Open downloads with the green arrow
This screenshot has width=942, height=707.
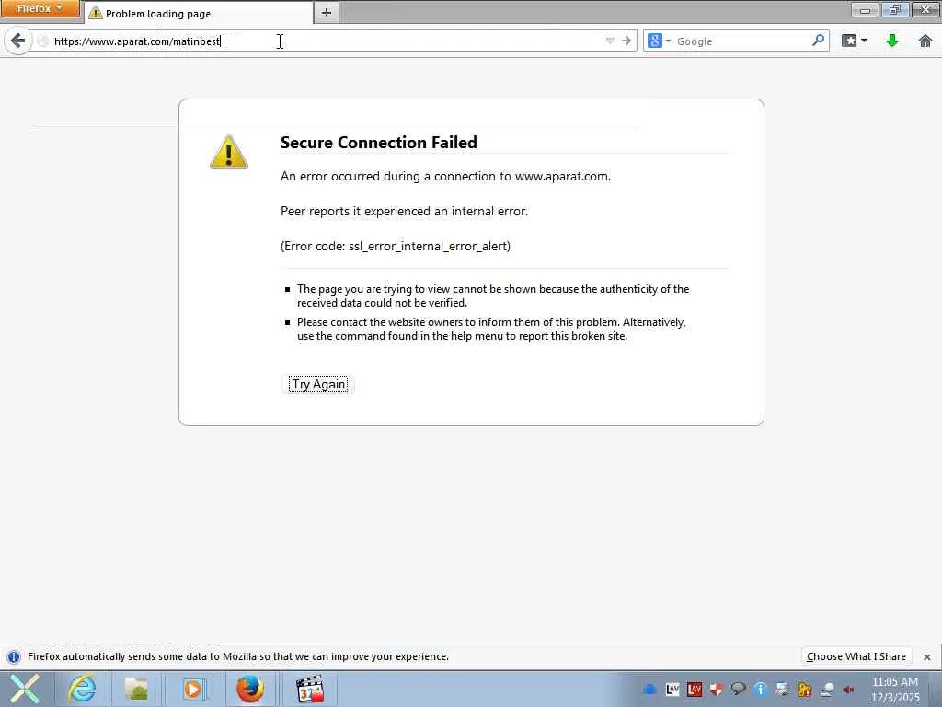click(891, 41)
